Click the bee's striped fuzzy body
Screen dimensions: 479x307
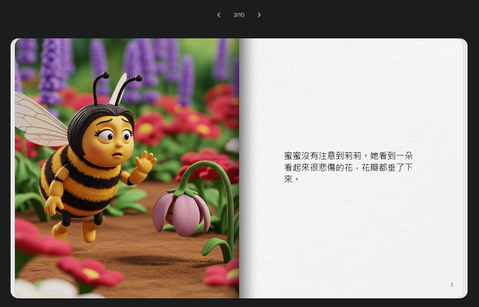[x=82, y=184]
